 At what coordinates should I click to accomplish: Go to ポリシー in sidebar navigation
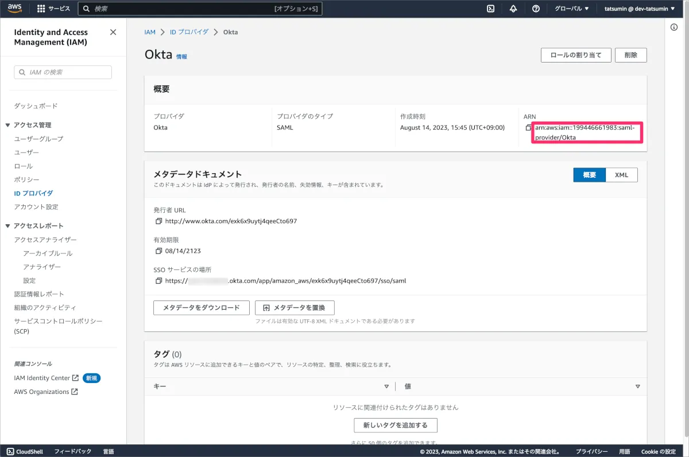27,179
